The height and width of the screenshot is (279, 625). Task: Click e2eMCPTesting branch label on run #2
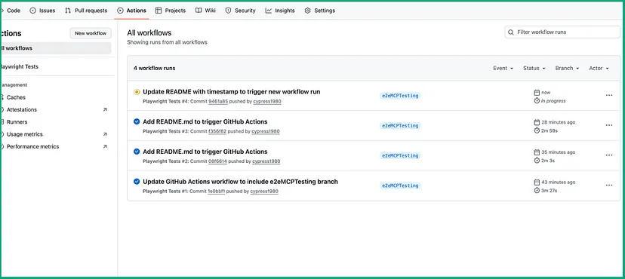pyautogui.click(x=400, y=155)
